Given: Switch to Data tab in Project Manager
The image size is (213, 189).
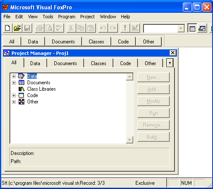Looking at the screenshot, I should (x=35, y=63).
